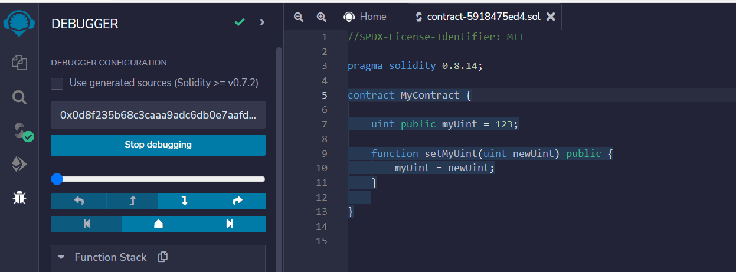736x272 pixels.
Task: Click the function setMyUint declaration line
Action: coord(492,153)
